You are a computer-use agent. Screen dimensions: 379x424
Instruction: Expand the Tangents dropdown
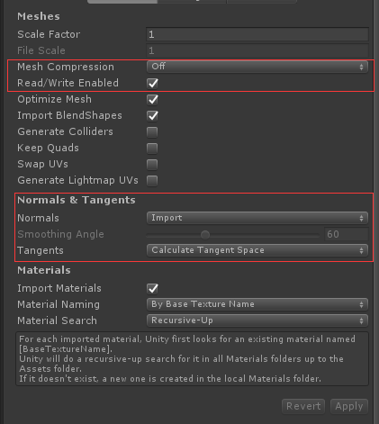point(257,250)
